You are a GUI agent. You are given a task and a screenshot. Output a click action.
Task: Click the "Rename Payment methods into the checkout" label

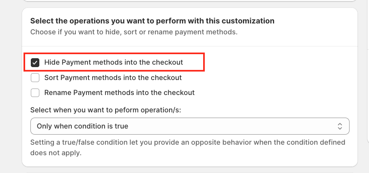(119, 93)
